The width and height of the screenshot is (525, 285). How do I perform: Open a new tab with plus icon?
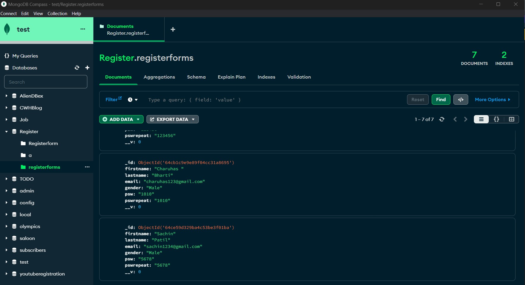(173, 29)
